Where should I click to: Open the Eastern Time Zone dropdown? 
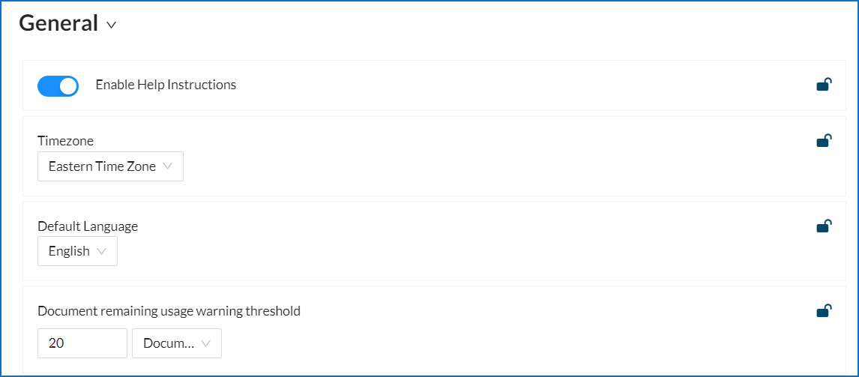point(110,166)
